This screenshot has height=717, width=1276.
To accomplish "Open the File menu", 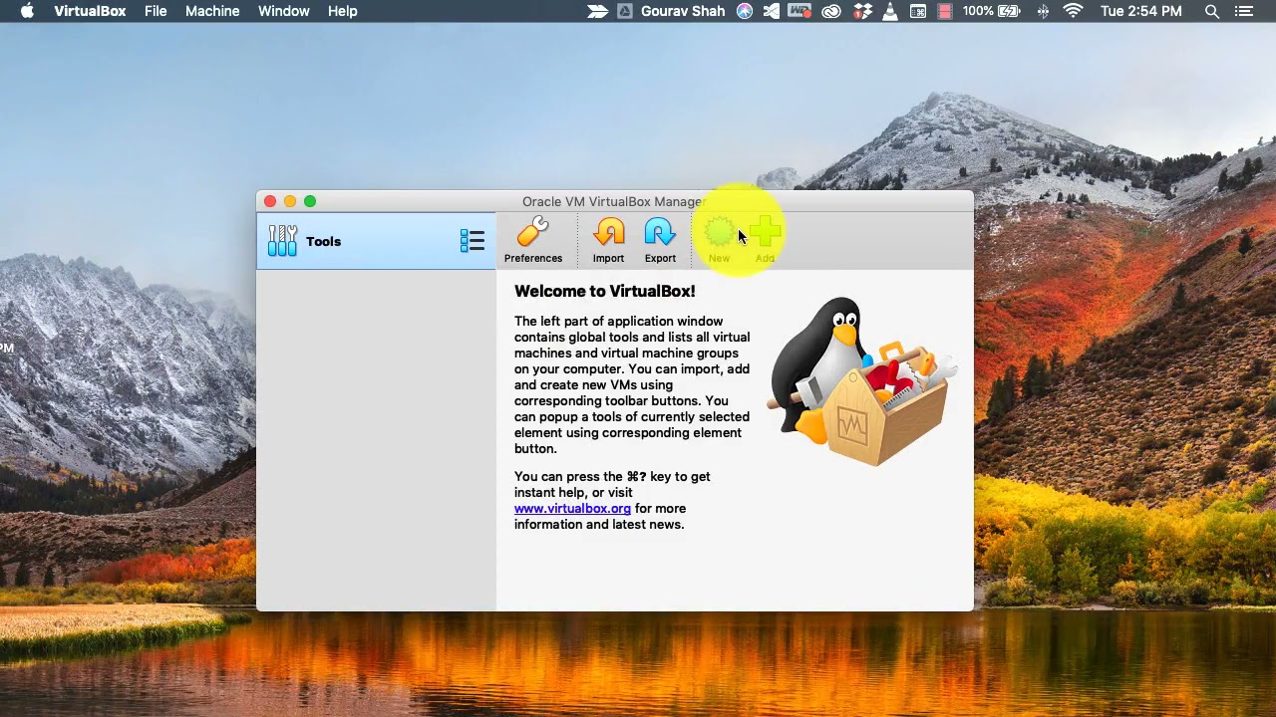I will tap(156, 11).
